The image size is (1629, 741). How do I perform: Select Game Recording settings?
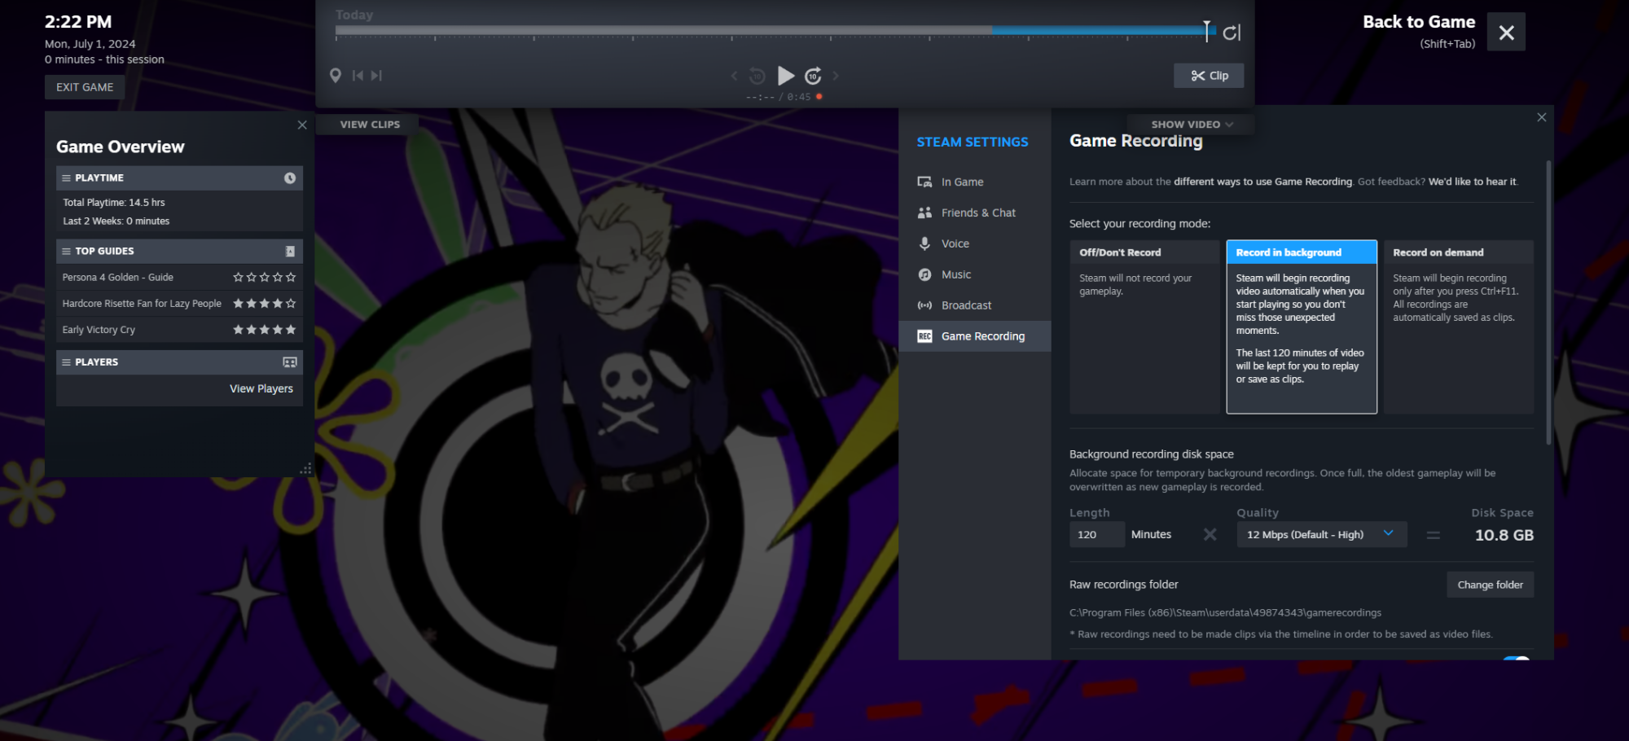coord(975,336)
